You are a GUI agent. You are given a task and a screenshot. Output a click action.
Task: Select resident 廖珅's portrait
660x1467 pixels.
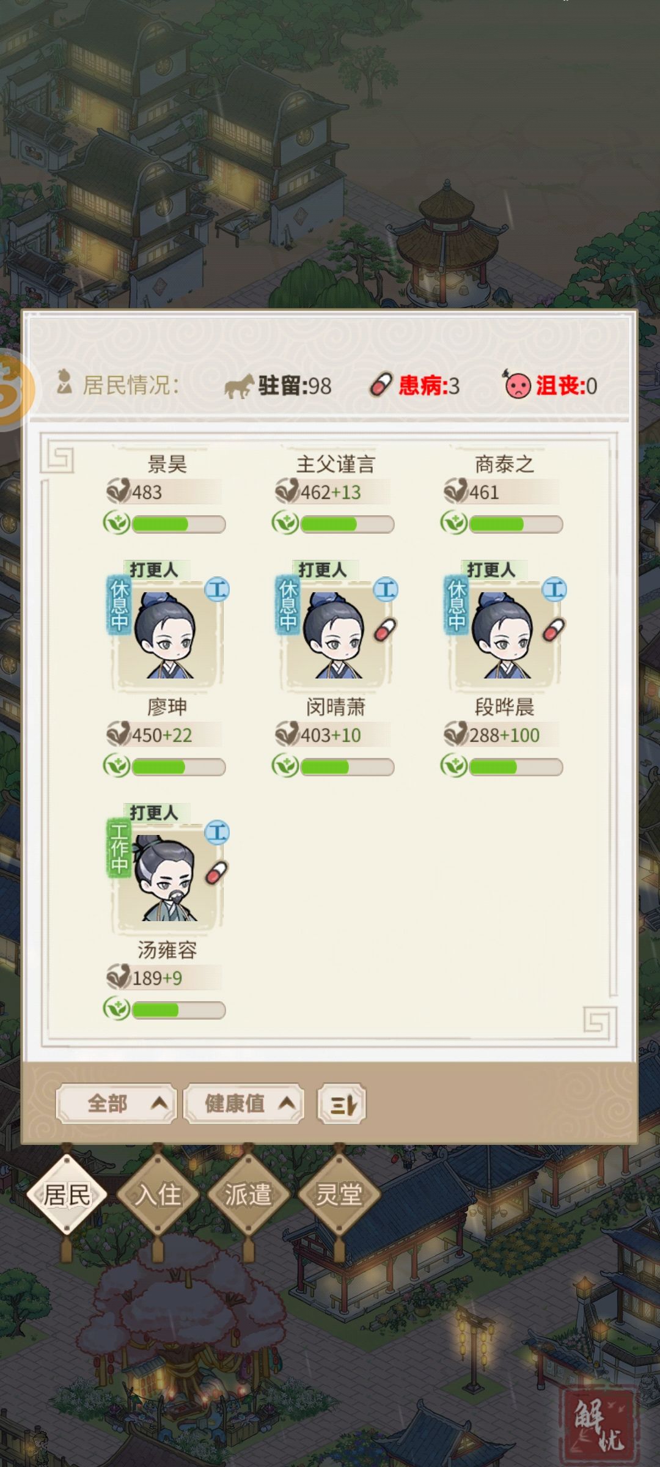[166, 633]
